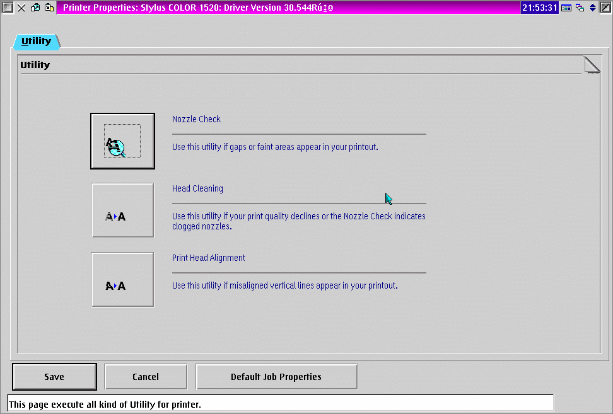Click the Cancel button
The height and width of the screenshot is (414, 613).
[146, 377]
